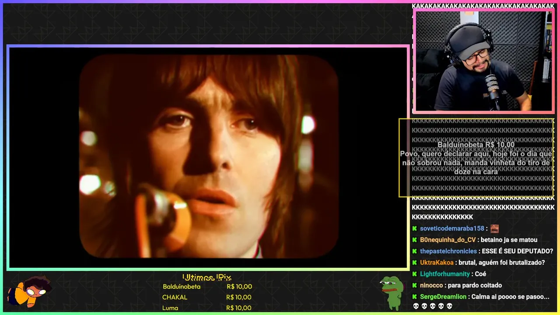
Task: Click the 'Últimos Pix' heading
Action: 206,277
